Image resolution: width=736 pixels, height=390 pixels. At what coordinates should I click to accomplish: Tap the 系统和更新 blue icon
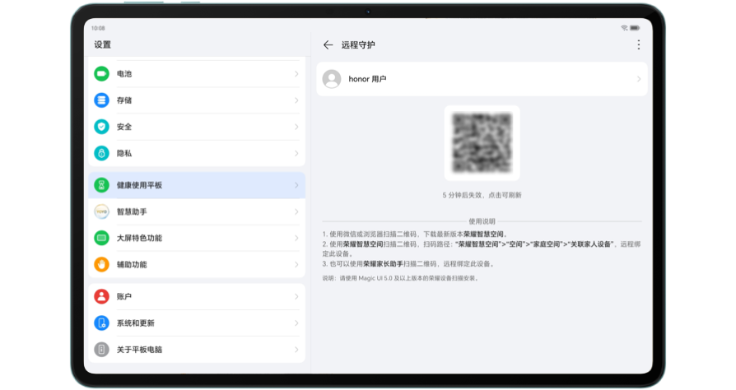tap(101, 323)
